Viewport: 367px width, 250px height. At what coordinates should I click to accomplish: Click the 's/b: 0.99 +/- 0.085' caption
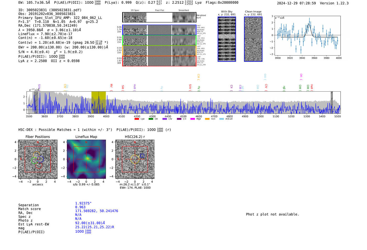(x=86, y=185)
